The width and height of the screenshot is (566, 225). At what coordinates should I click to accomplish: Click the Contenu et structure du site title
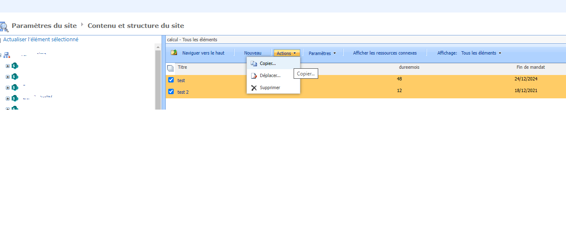(x=136, y=26)
